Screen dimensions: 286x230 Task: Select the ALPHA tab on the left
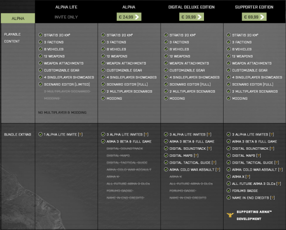[x=18, y=18]
